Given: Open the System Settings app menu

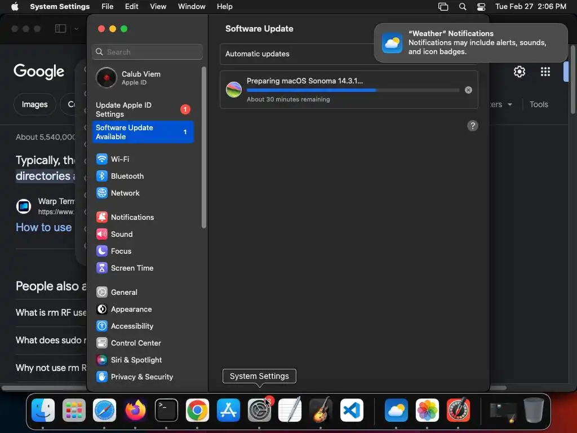Looking at the screenshot, I should [60, 7].
